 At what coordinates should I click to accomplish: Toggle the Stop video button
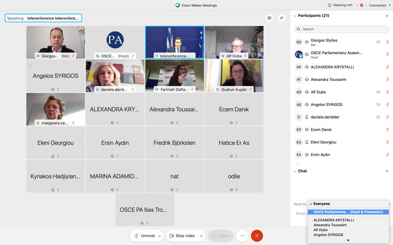click(182, 236)
